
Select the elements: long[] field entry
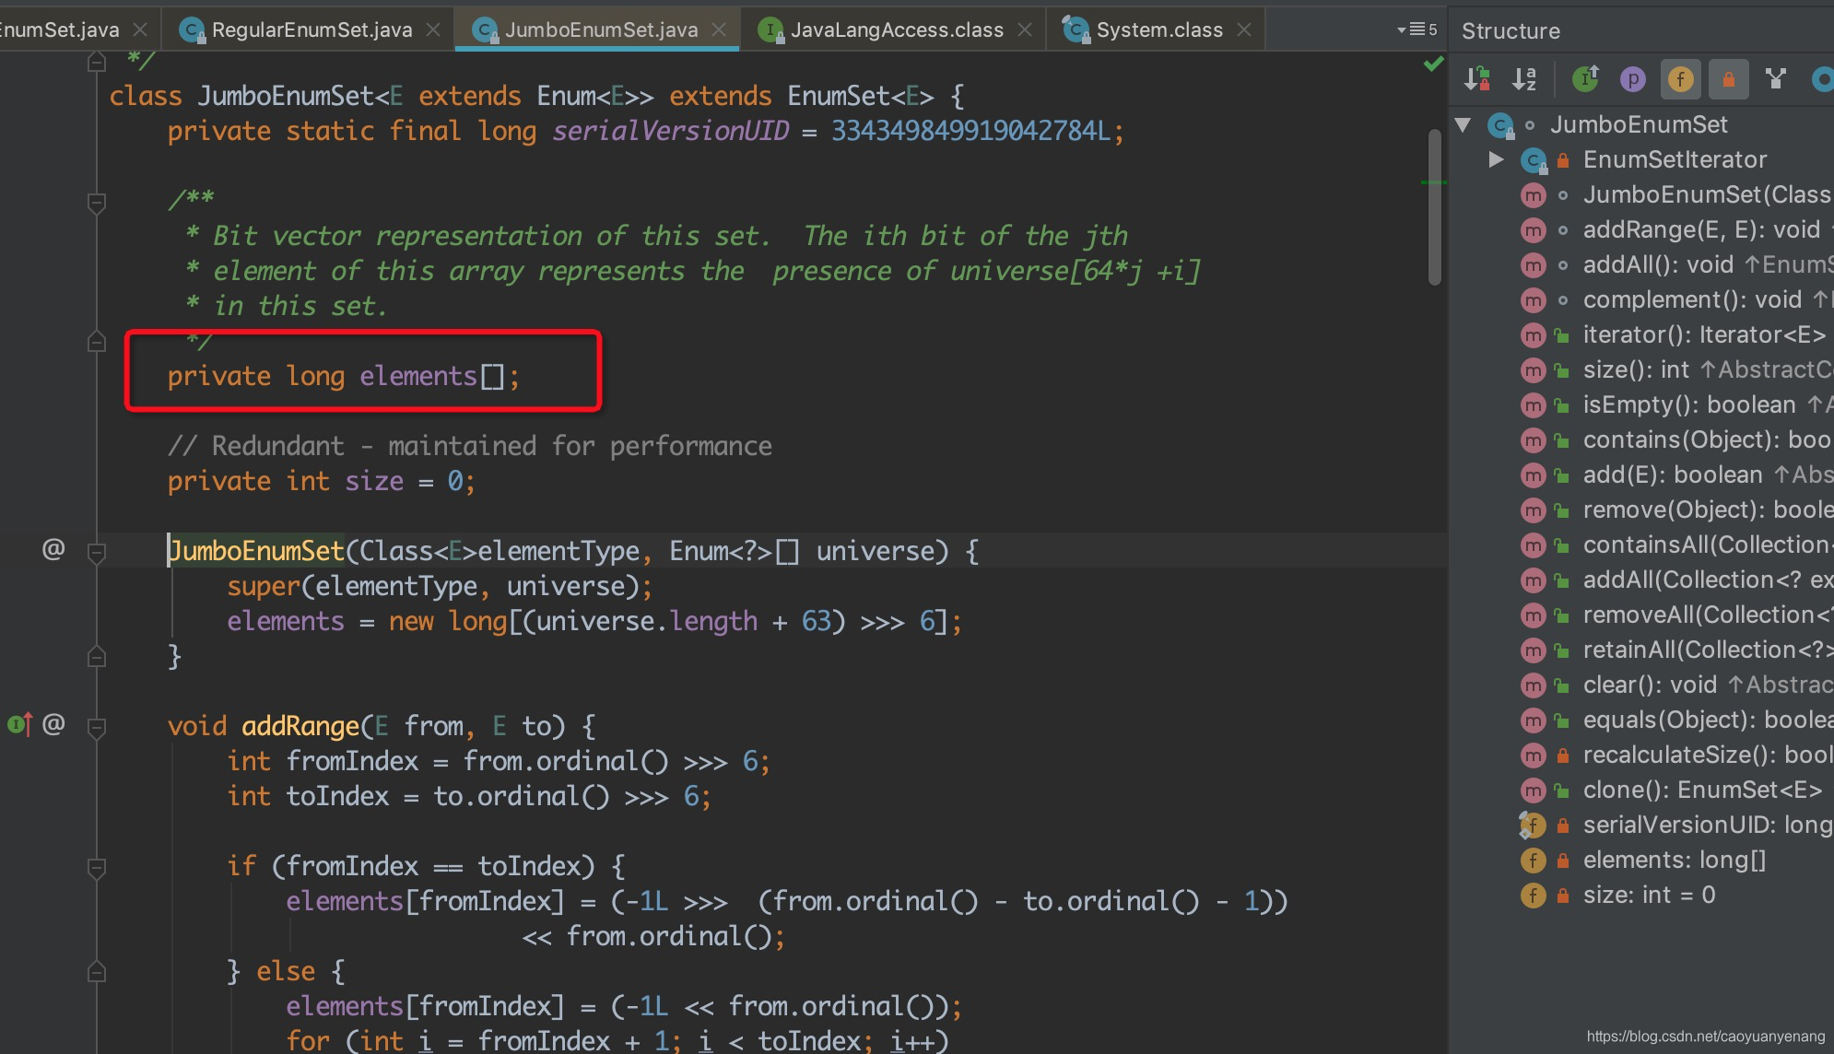1674,860
